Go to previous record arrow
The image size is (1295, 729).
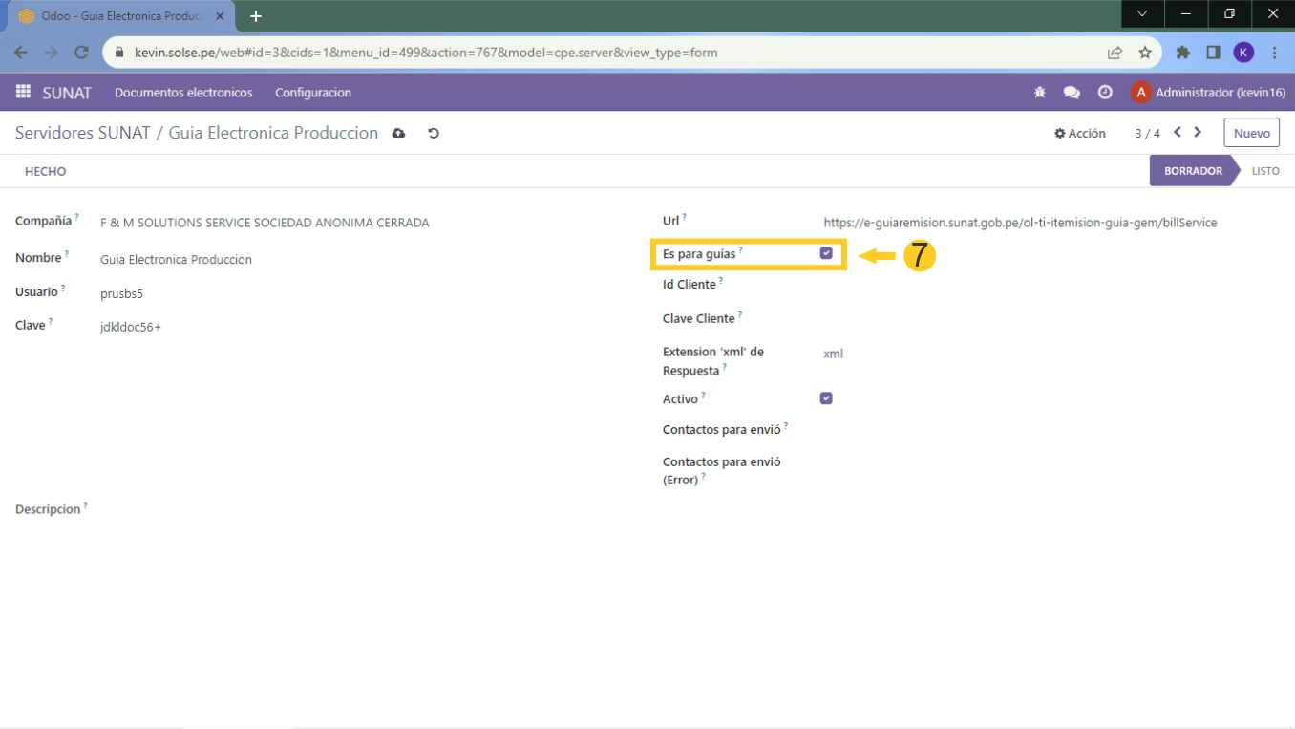[x=1178, y=133]
